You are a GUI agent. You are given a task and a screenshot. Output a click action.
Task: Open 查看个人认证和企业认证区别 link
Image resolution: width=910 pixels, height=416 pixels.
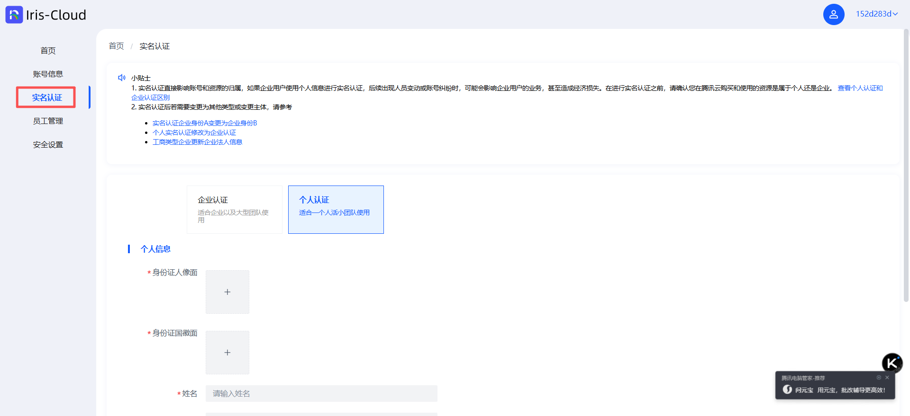pos(860,88)
